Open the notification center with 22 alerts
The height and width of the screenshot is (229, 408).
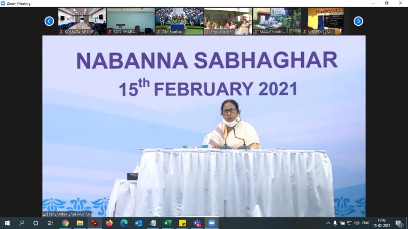pyautogui.click(x=399, y=223)
